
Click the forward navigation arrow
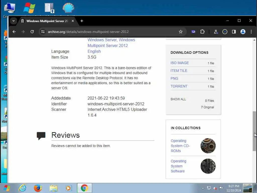[23, 32]
